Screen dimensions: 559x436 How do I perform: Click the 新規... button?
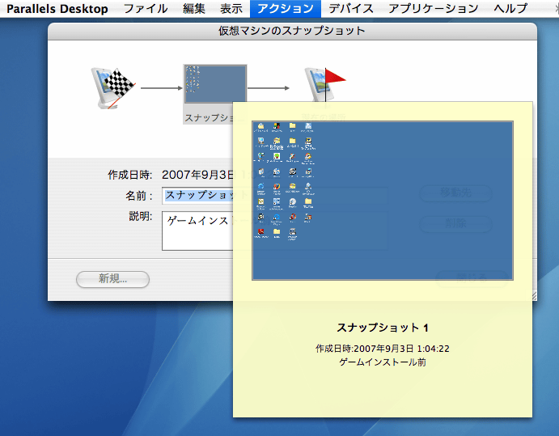coord(112,279)
